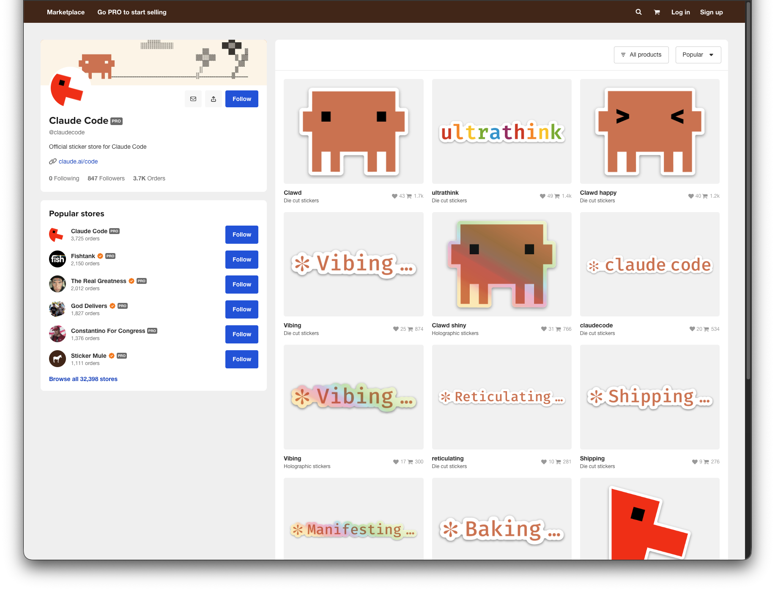Click the share profile icon
The image size is (775, 591).
(x=214, y=99)
